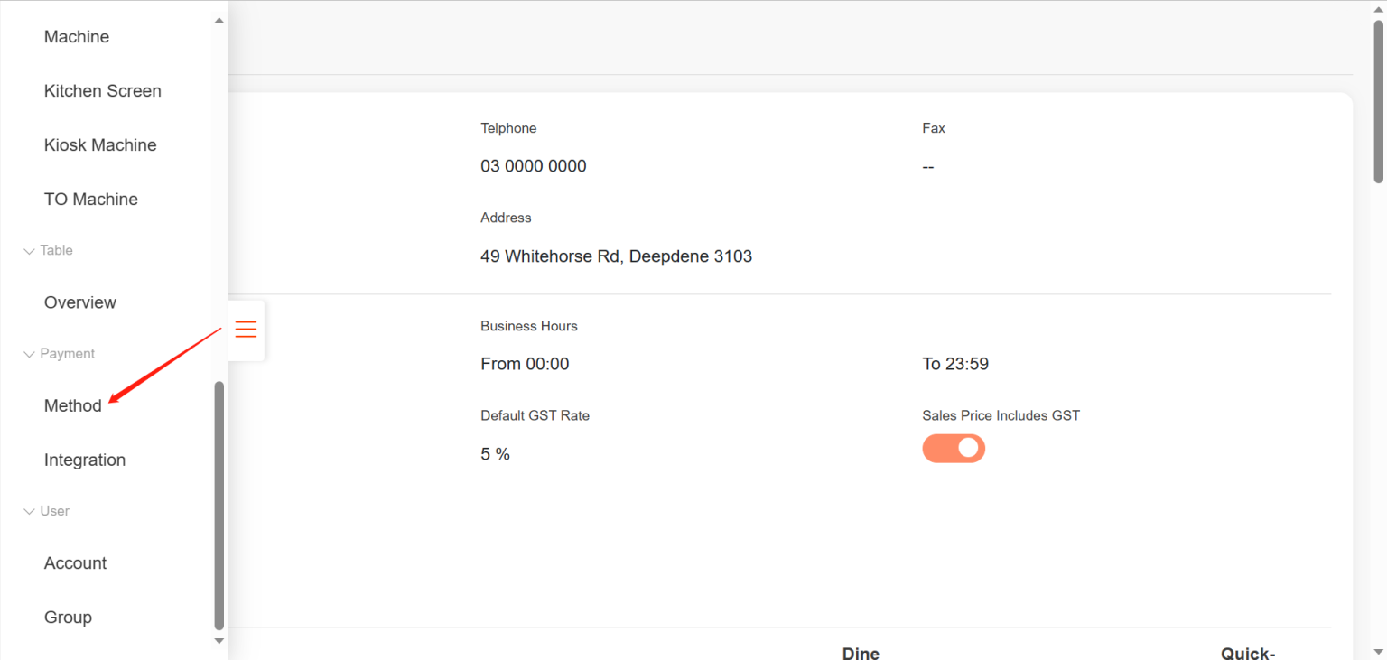
Task: Switch to the Quick- tab
Action: click(1247, 652)
